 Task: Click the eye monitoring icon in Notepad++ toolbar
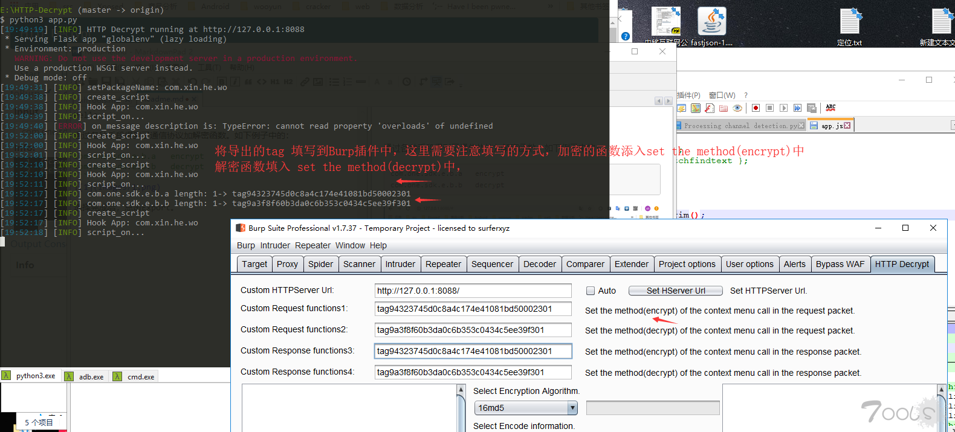click(737, 108)
